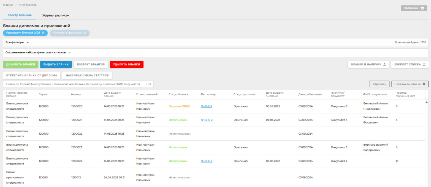Select cell with number 1210012
The image size is (431, 187).
tap(76, 178)
